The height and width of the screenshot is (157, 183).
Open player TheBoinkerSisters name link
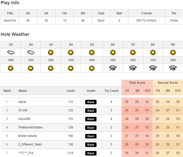tap(30, 127)
